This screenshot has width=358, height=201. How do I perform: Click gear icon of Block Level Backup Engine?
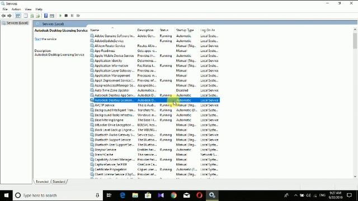[x=92, y=130]
